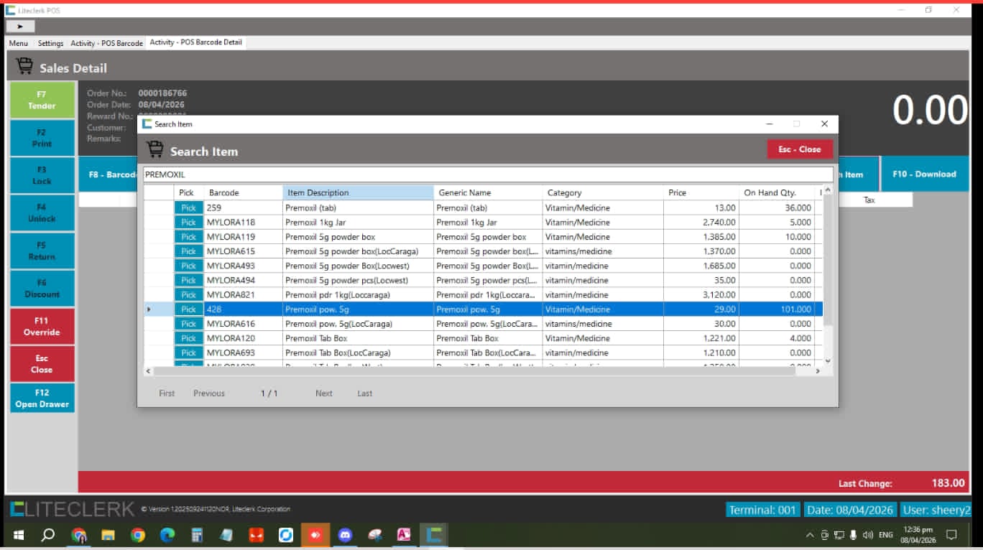Click the F5 Return button
The height and width of the screenshot is (550, 983).
(42, 251)
